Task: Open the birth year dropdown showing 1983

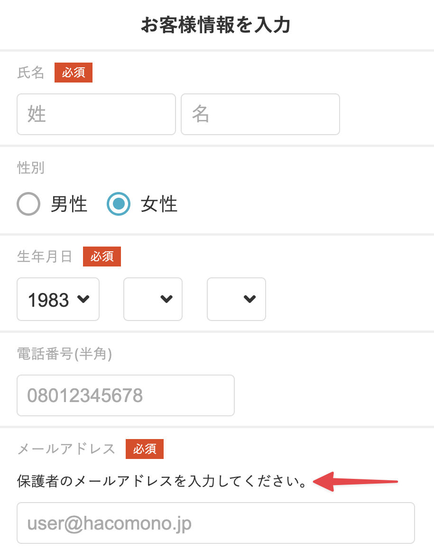Action: pos(58,299)
